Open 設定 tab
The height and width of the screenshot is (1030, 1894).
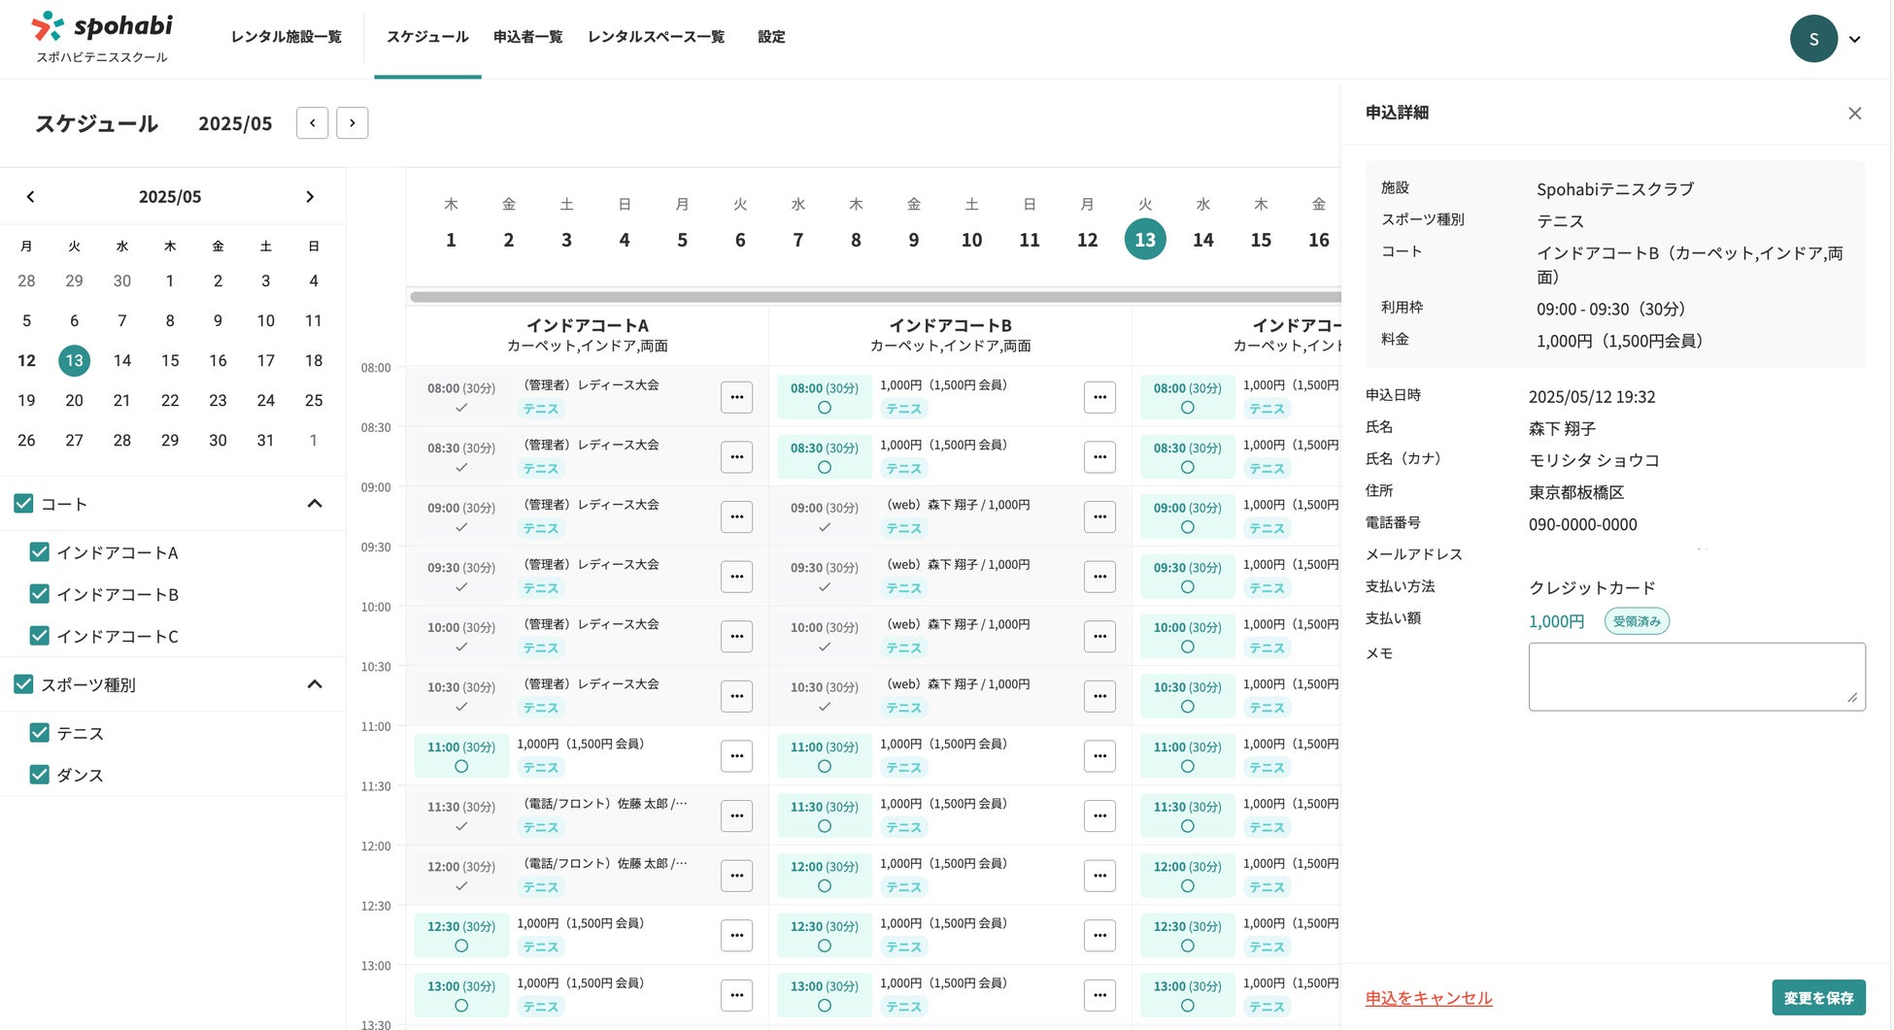(x=771, y=37)
